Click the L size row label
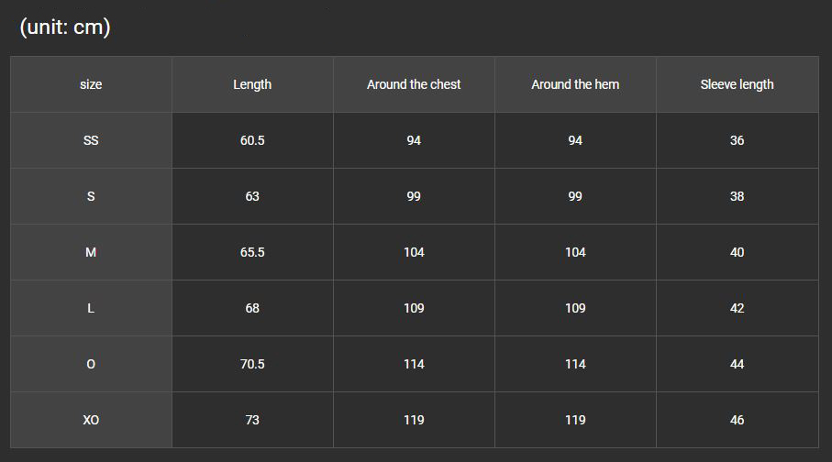 click(x=91, y=308)
